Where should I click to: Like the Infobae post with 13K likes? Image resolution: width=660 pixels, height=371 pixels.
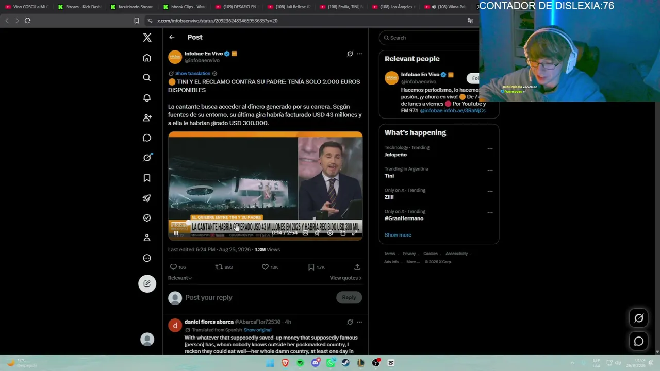click(x=270, y=267)
